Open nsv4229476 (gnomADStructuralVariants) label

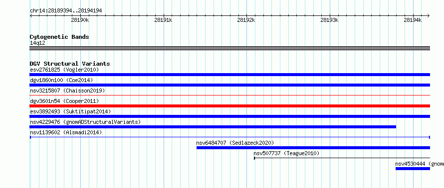click(x=85, y=122)
